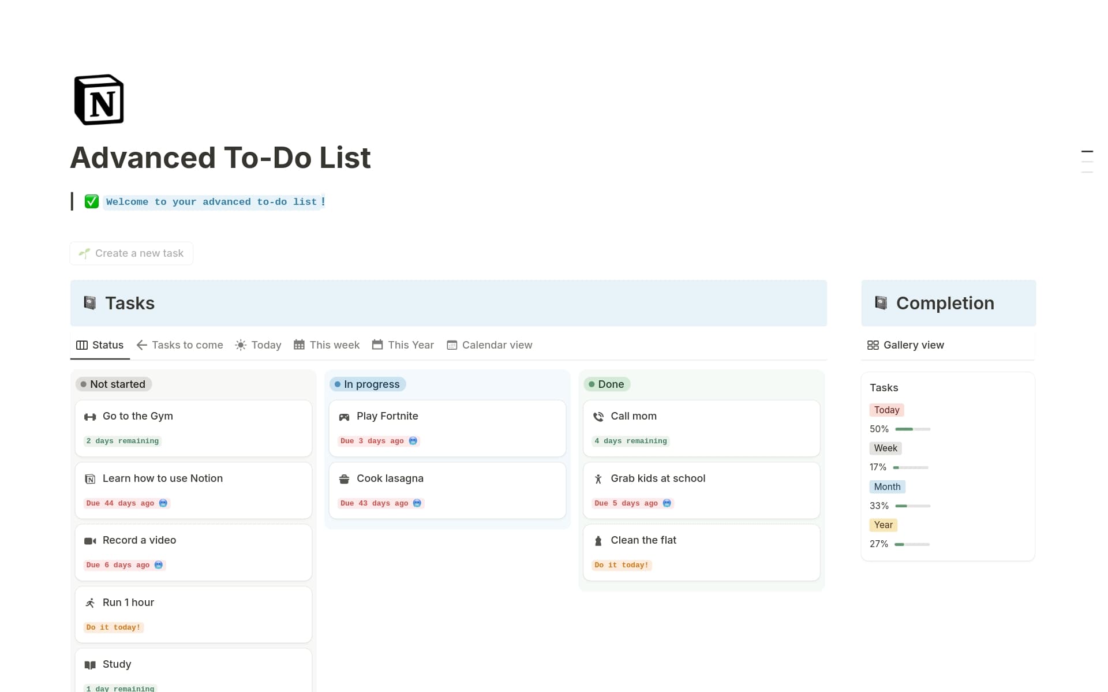The height and width of the screenshot is (692, 1108).
Task: Collapse the In progress group
Action: point(368,384)
